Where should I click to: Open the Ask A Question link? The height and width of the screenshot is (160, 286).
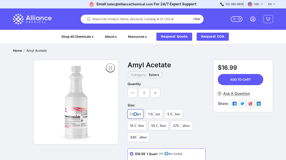click(237, 94)
